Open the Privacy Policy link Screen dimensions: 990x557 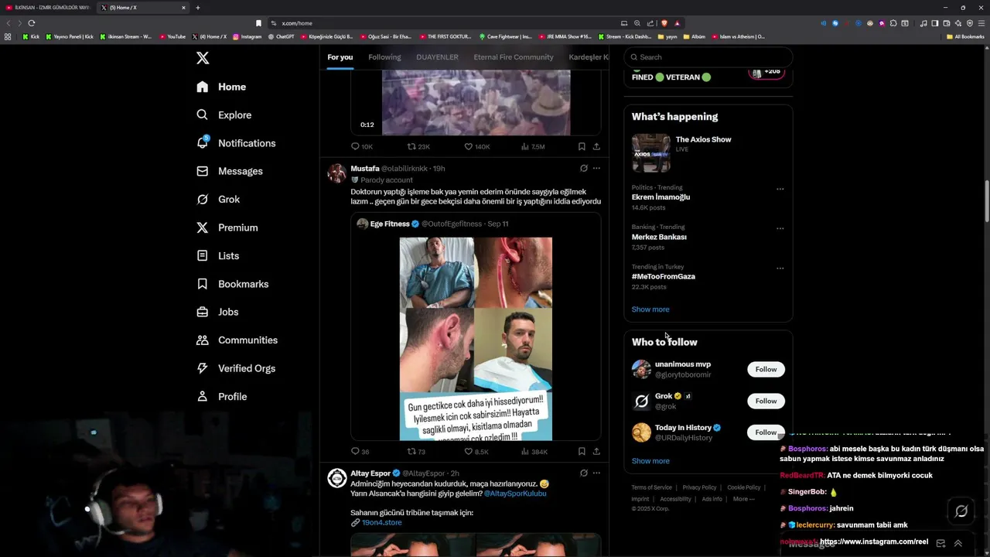click(x=699, y=487)
